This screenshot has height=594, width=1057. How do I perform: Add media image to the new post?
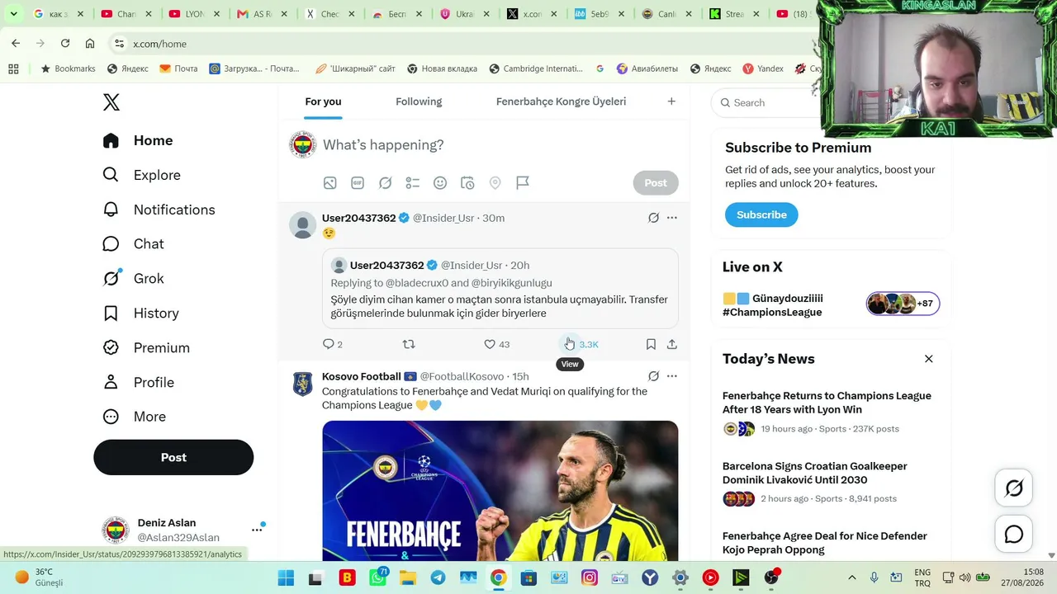[x=330, y=183]
